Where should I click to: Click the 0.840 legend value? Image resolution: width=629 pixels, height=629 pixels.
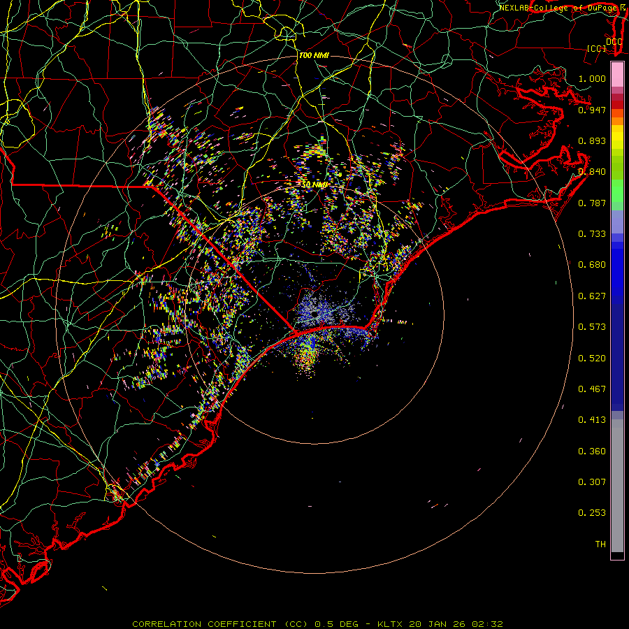(x=592, y=171)
